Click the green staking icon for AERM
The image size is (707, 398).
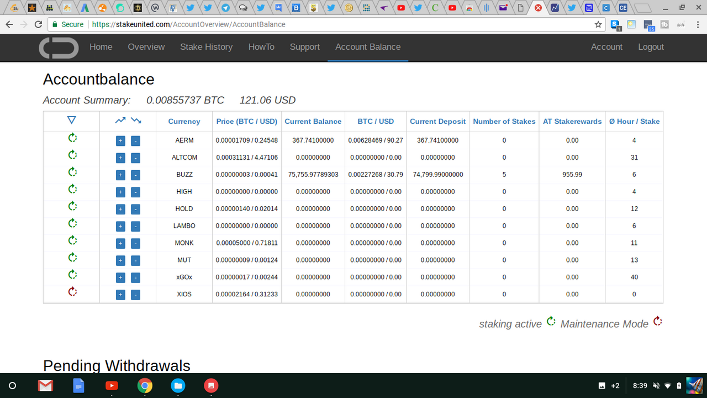click(72, 138)
